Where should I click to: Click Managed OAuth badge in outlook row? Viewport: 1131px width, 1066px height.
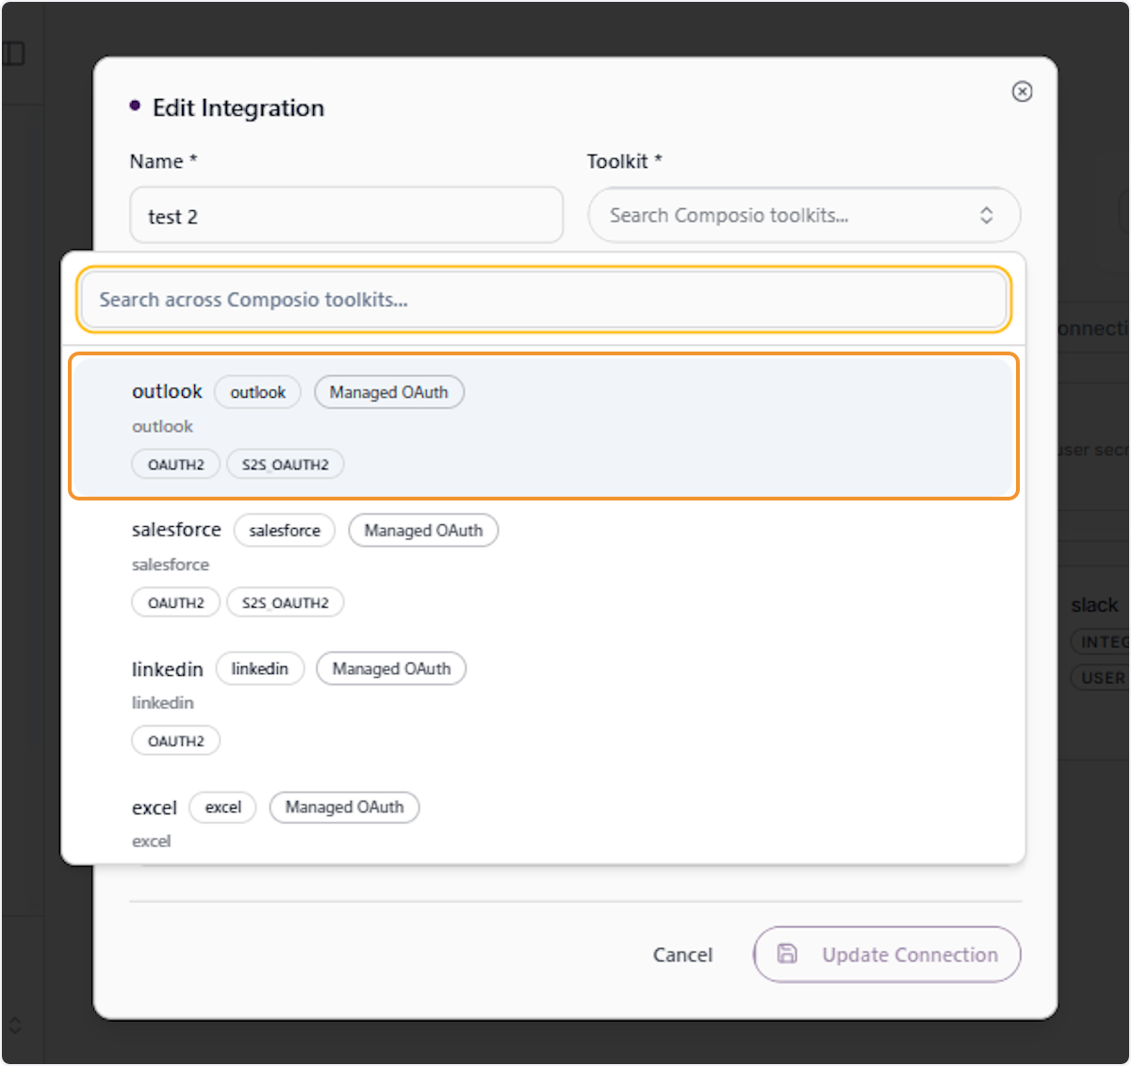point(389,392)
